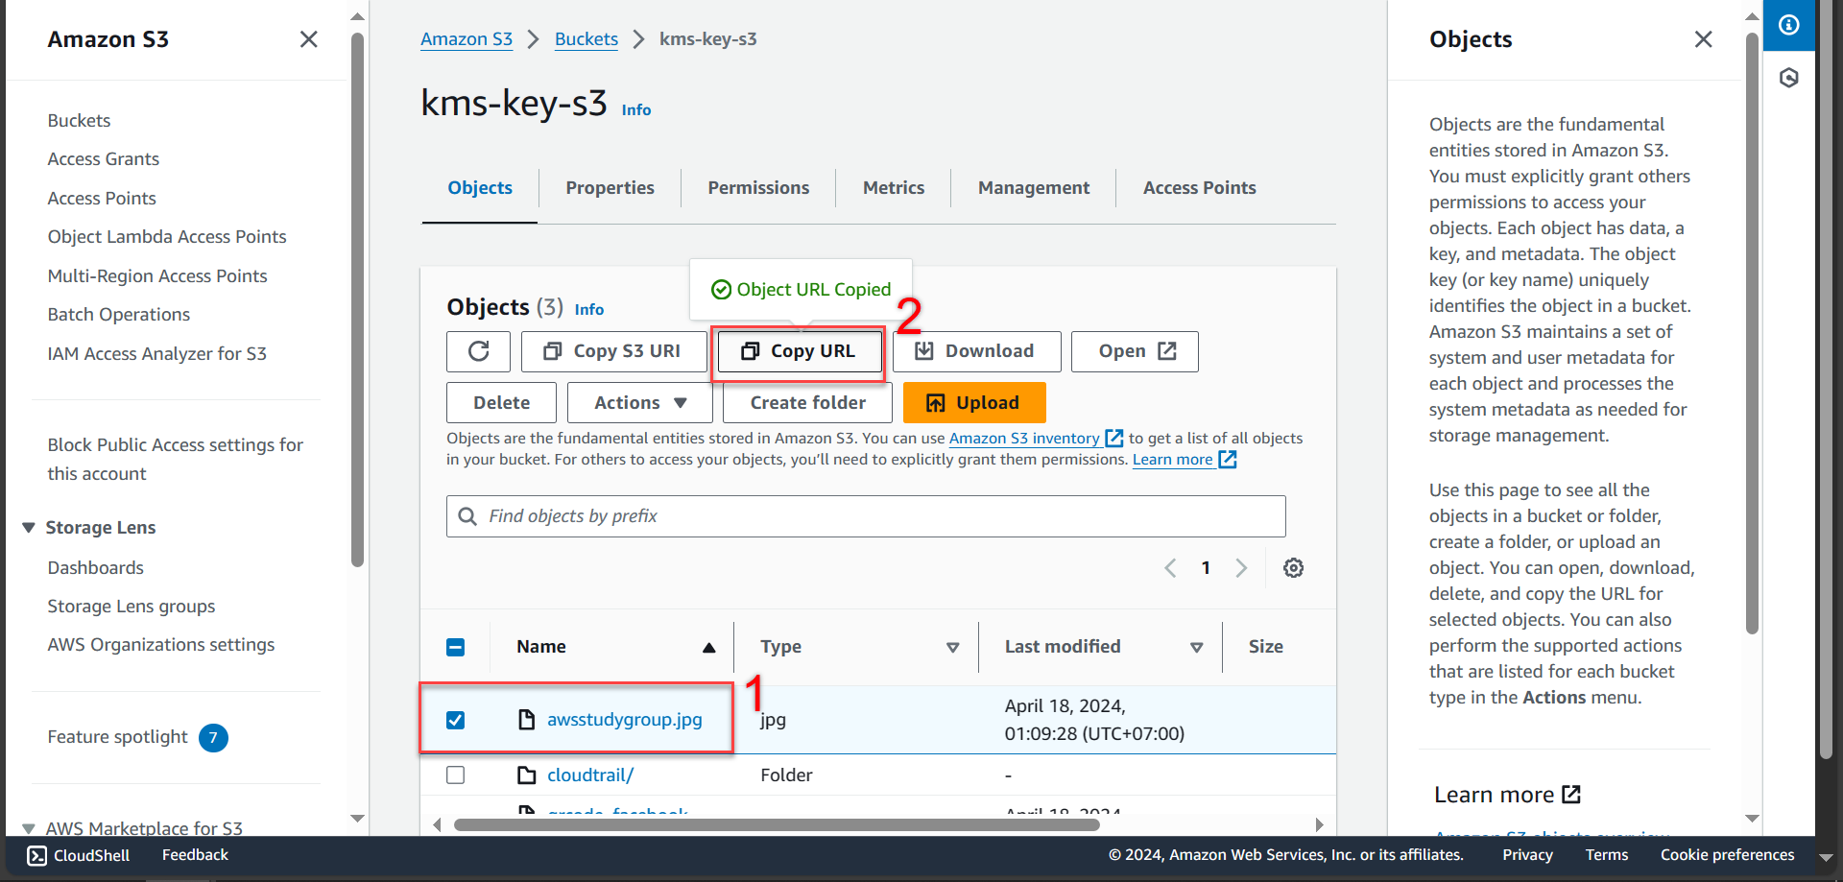Open Cookie preferences in footer
The image size is (1843, 882).
pos(1727,855)
